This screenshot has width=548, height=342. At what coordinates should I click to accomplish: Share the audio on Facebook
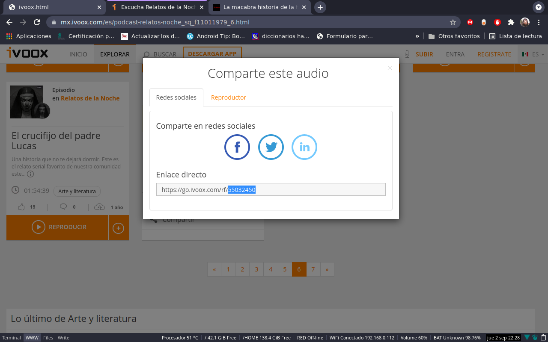(x=237, y=147)
